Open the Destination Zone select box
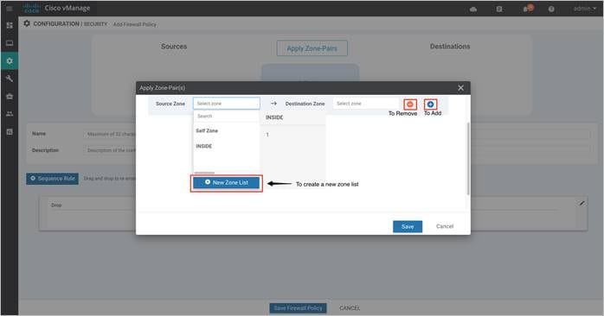The height and width of the screenshot is (316, 604). (x=365, y=104)
